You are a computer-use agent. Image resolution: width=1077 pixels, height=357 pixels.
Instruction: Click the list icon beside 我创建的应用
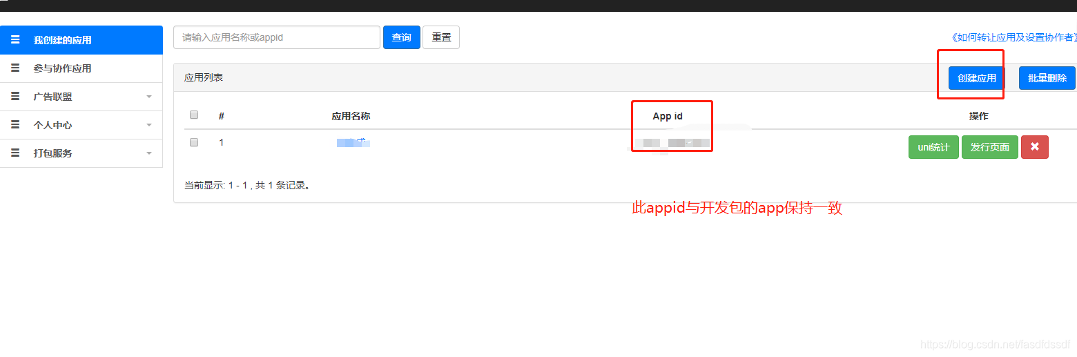point(15,40)
